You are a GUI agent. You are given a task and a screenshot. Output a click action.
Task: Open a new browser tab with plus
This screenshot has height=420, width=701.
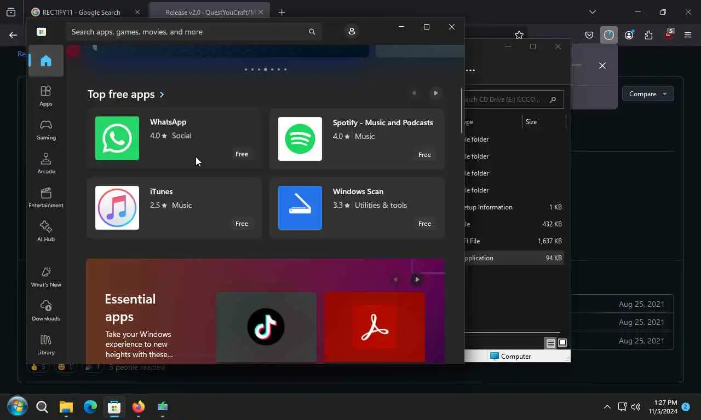(281, 12)
